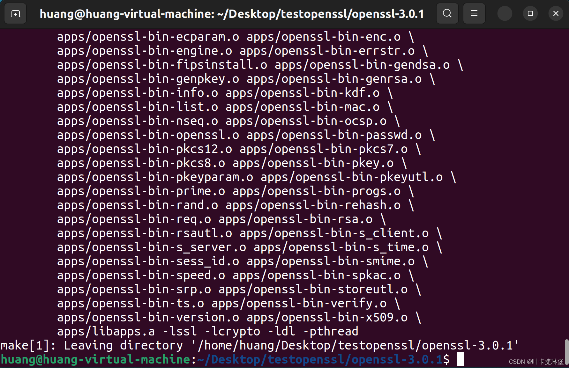Click the text apps/openssl-bin-pkcs8.o
This screenshot has width=569, height=368.
[x=141, y=163]
